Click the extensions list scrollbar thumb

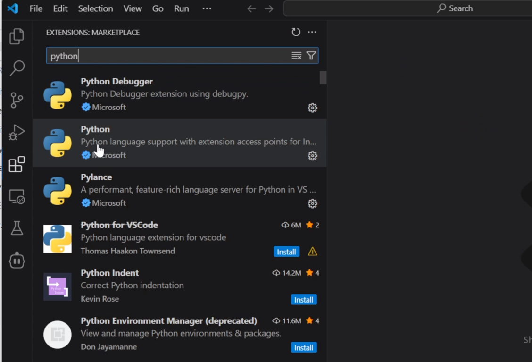[x=323, y=77]
